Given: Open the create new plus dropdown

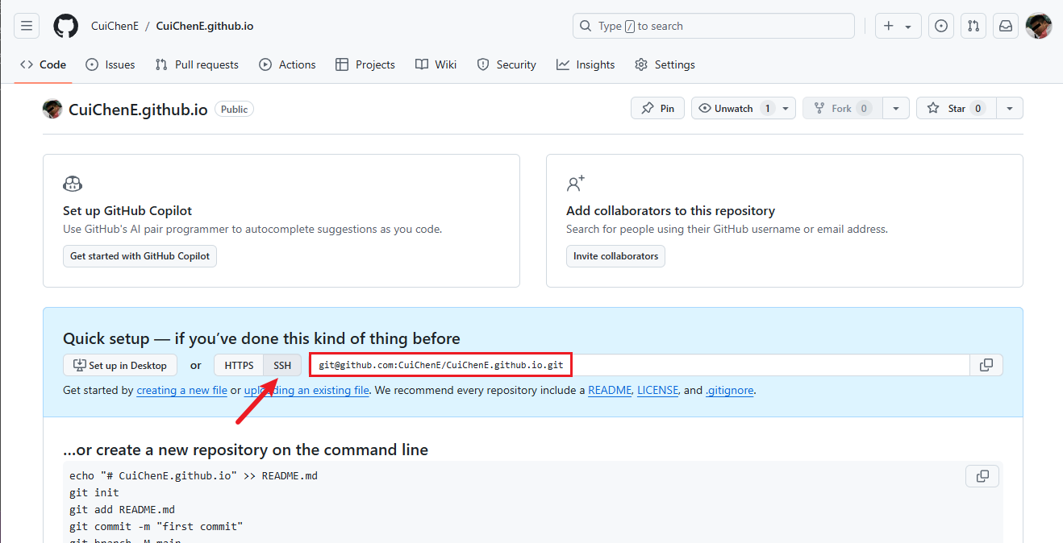Looking at the screenshot, I should click(x=898, y=26).
